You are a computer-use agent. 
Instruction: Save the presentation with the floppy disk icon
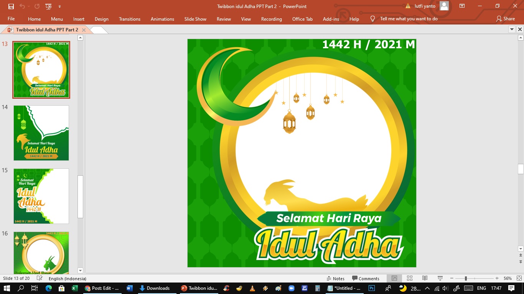[x=11, y=7]
